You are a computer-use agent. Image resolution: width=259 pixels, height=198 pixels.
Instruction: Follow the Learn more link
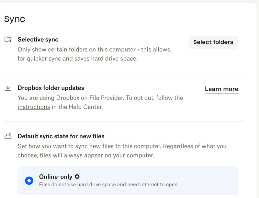click(221, 89)
